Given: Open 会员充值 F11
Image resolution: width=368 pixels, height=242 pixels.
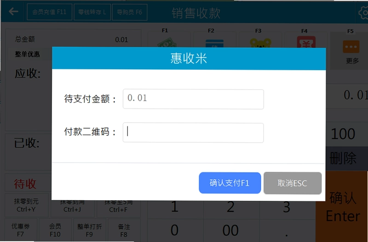Looking at the screenshot, I should click(49, 12).
